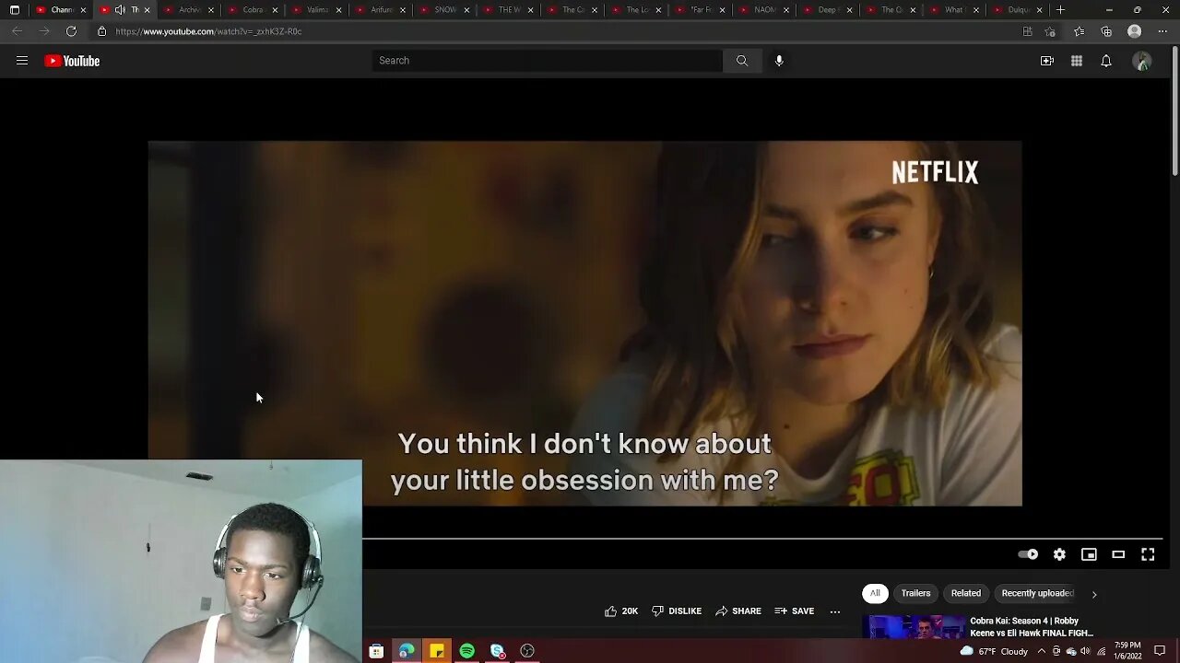Click the SHARE button
Image resolution: width=1180 pixels, height=663 pixels.
(x=738, y=611)
